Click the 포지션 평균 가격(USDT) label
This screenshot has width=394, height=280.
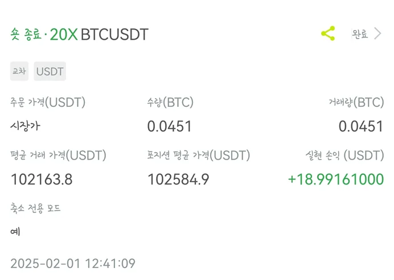[199, 155]
